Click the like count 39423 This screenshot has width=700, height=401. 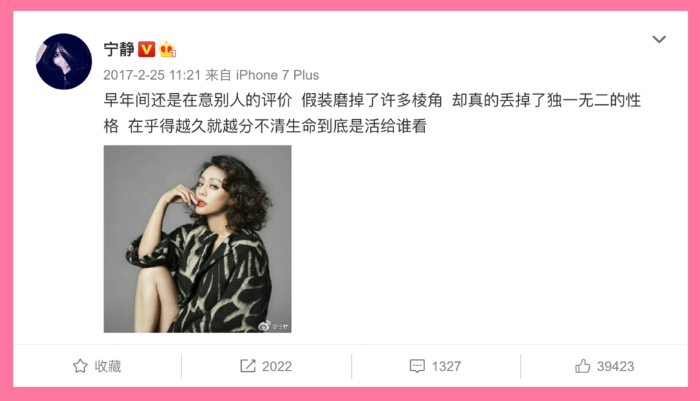[x=616, y=367]
